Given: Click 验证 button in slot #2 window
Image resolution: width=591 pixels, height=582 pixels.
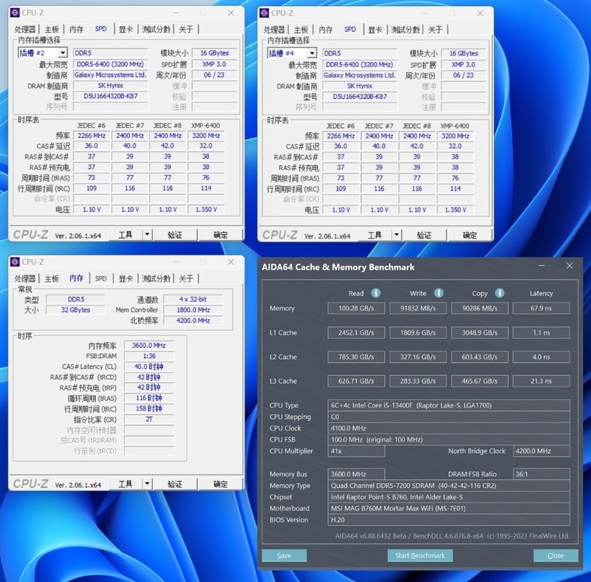Looking at the screenshot, I should (175, 235).
